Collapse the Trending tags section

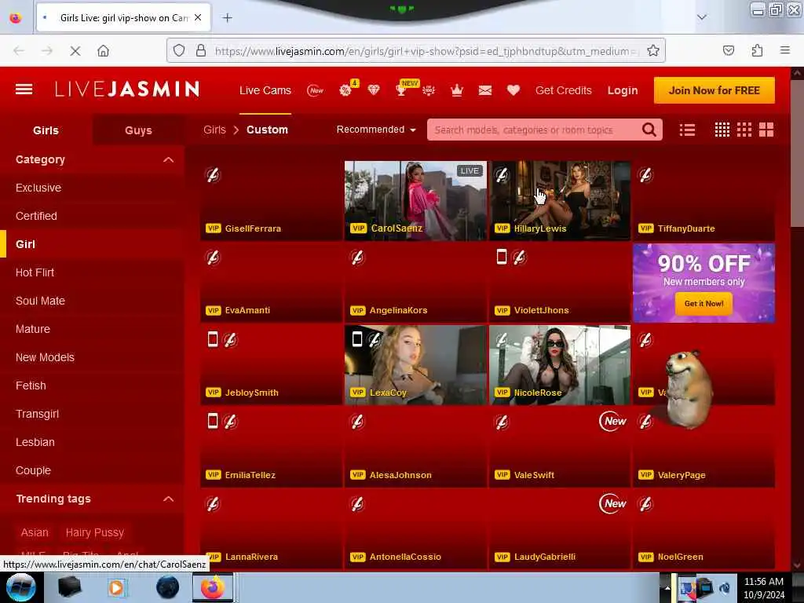click(x=168, y=499)
